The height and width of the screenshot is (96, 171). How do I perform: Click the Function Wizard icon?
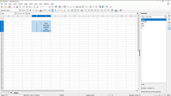pos(18,14)
